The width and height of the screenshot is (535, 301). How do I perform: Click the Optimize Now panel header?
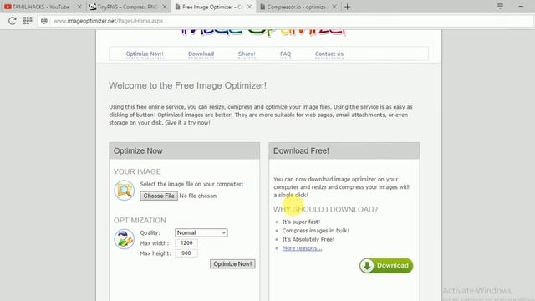[185, 150]
